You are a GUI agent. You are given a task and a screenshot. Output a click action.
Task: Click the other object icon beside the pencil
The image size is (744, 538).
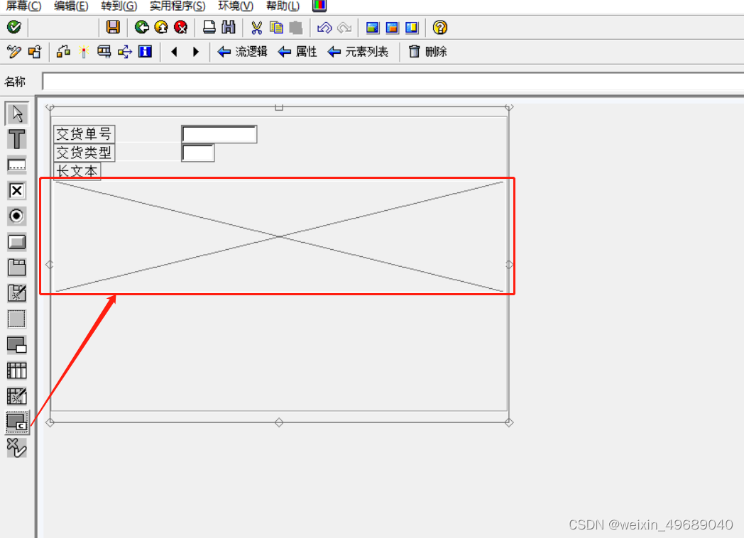coord(35,51)
